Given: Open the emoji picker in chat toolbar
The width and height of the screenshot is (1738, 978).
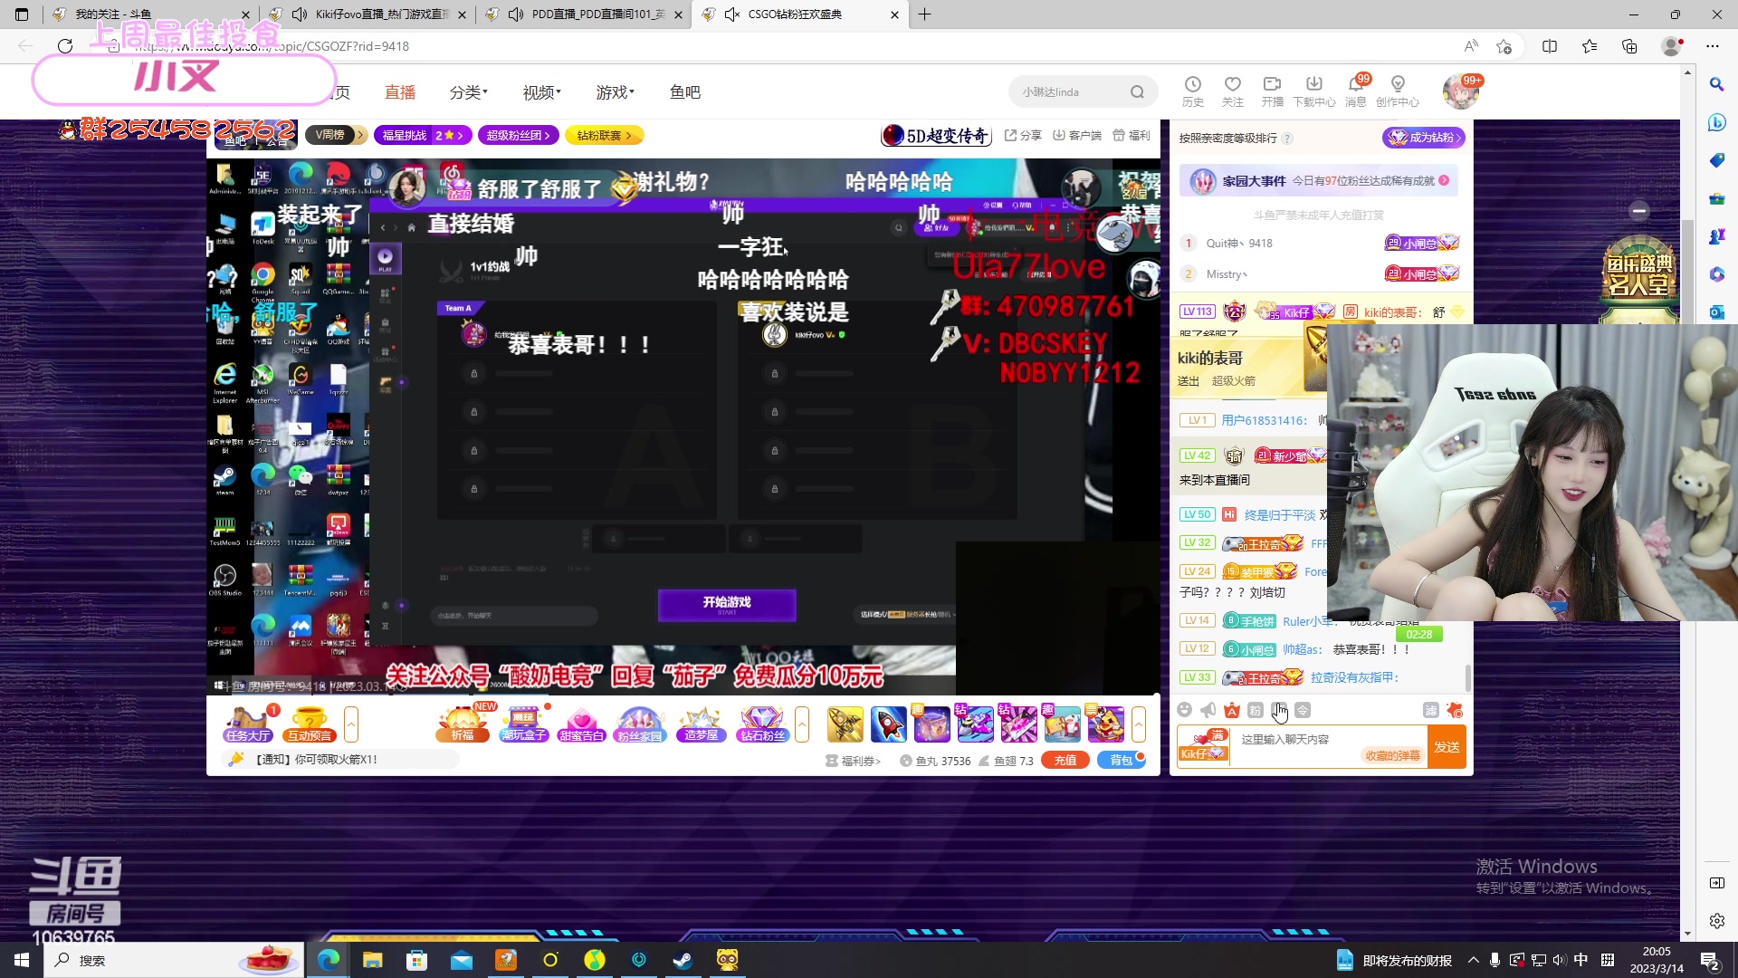Looking at the screenshot, I should 1184,710.
